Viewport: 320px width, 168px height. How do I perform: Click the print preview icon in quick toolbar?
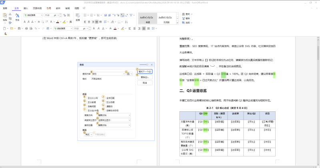click(x=31, y=28)
